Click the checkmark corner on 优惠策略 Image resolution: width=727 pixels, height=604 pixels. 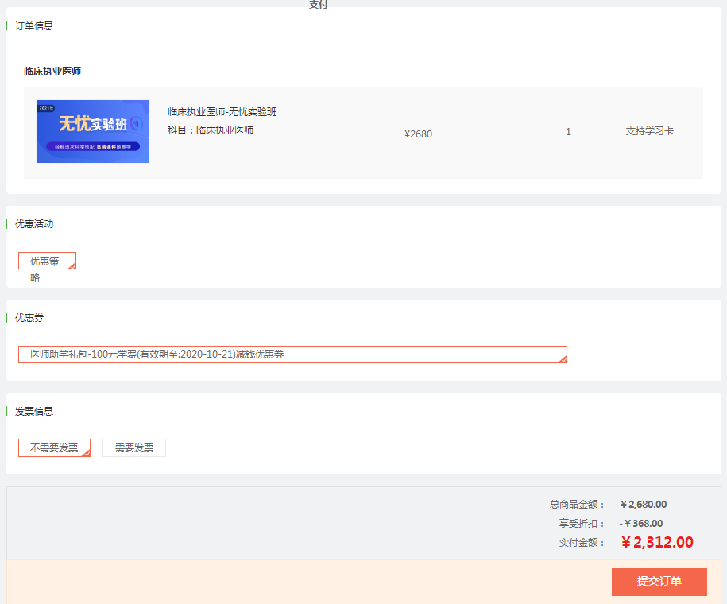[x=72, y=266]
